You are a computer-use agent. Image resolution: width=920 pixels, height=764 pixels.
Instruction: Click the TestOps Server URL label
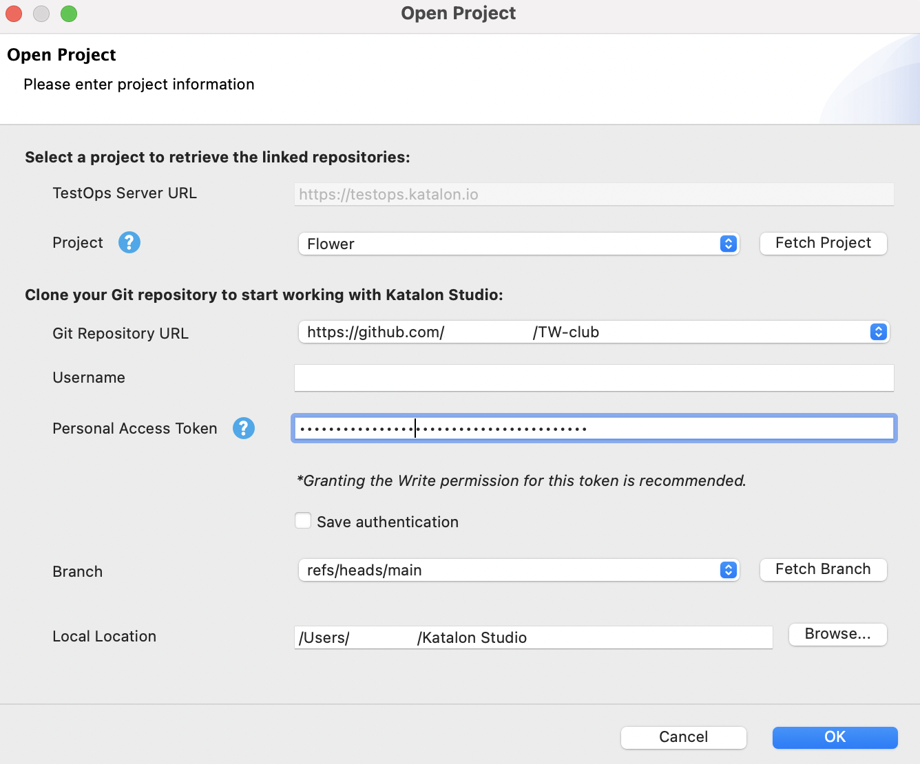pyautogui.click(x=125, y=193)
